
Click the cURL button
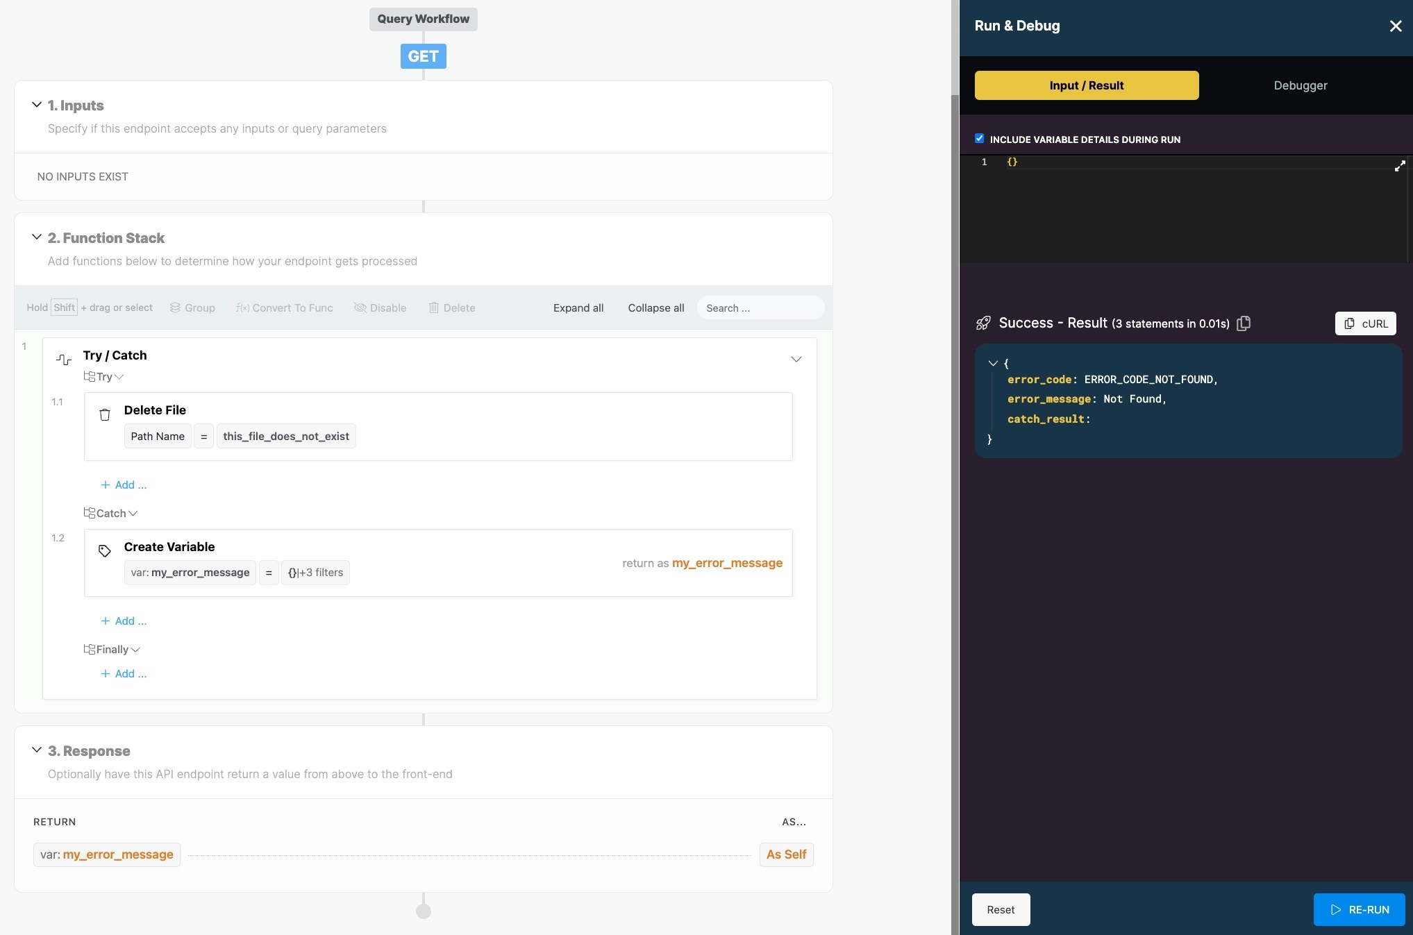pos(1365,323)
